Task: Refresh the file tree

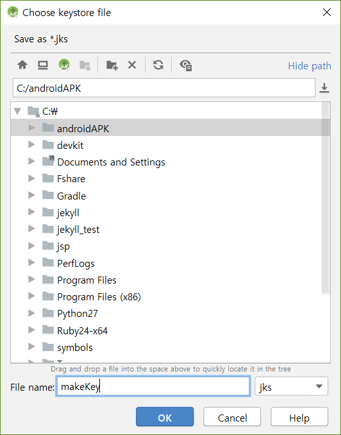Action: 158,65
